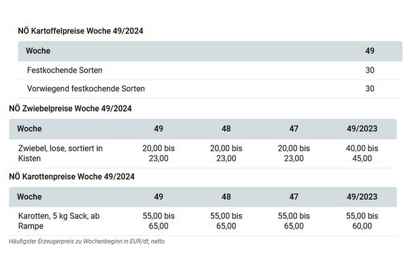Screen dimensions: 408x272
Task: Click the 48 column header in the Zwiebelpreise table
Action: [226, 129]
